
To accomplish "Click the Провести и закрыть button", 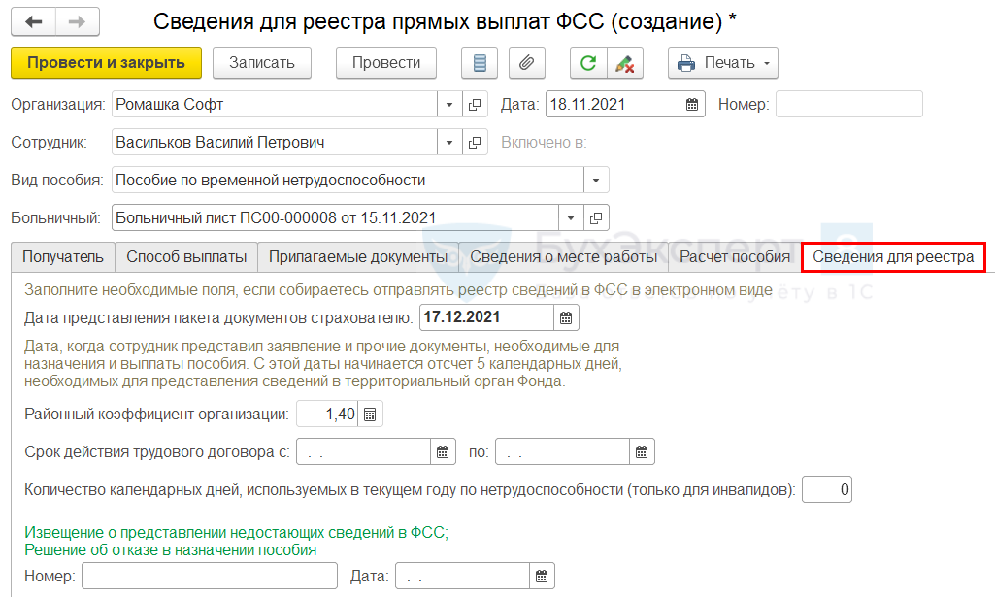I will (106, 63).
